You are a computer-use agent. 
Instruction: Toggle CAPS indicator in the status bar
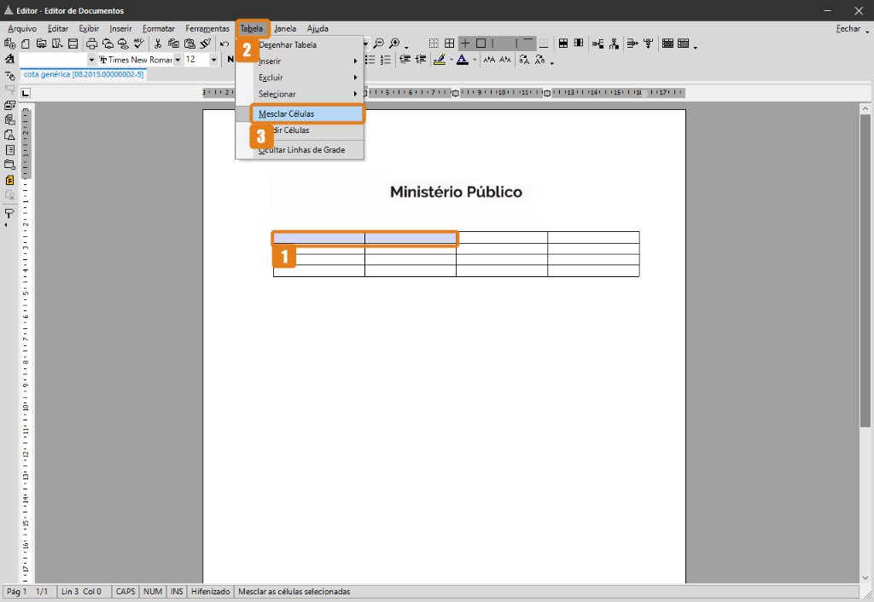pos(125,591)
